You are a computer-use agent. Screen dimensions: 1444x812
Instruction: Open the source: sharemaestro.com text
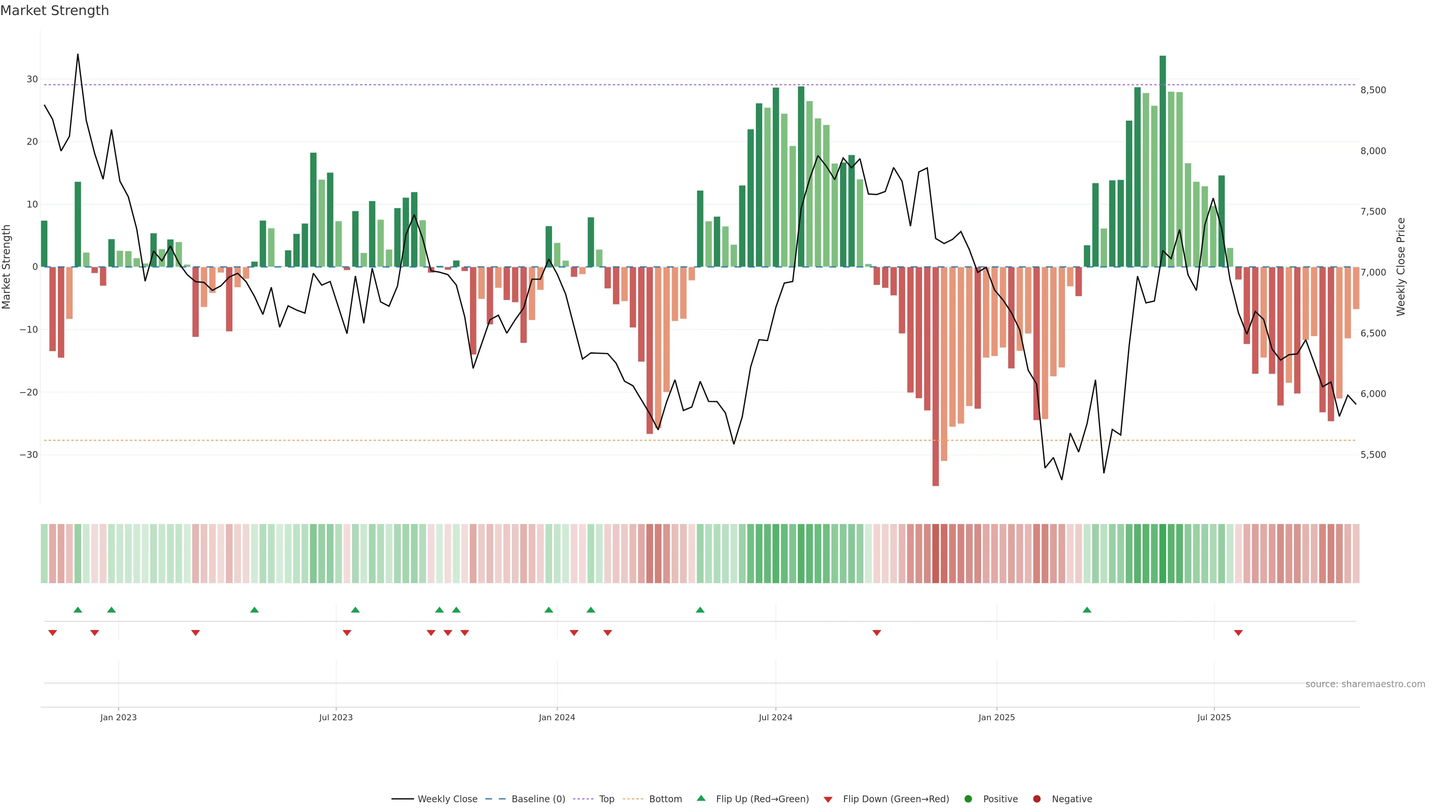1365,684
